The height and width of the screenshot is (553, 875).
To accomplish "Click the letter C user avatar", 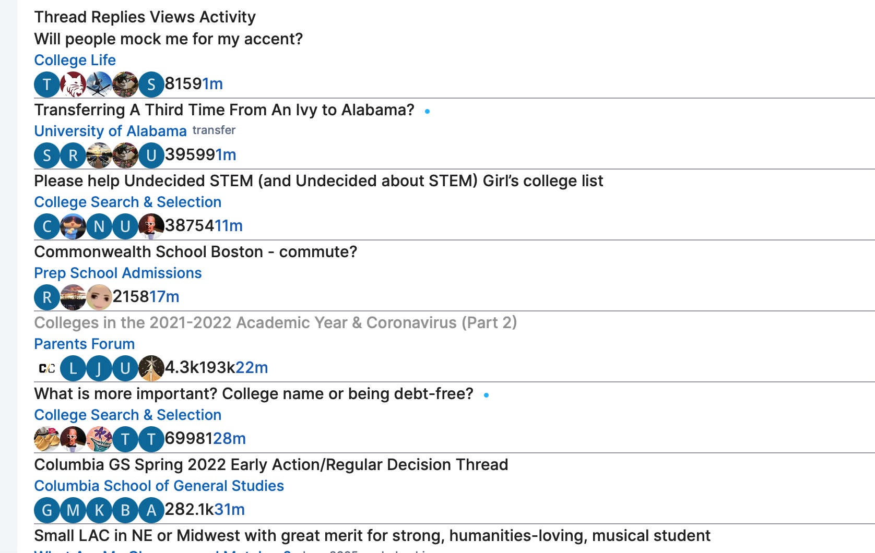I will [47, 226].
